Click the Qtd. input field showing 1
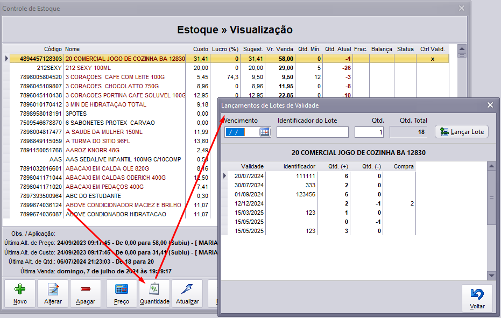This screenshot has height=318, width=501. coord(369,132)
